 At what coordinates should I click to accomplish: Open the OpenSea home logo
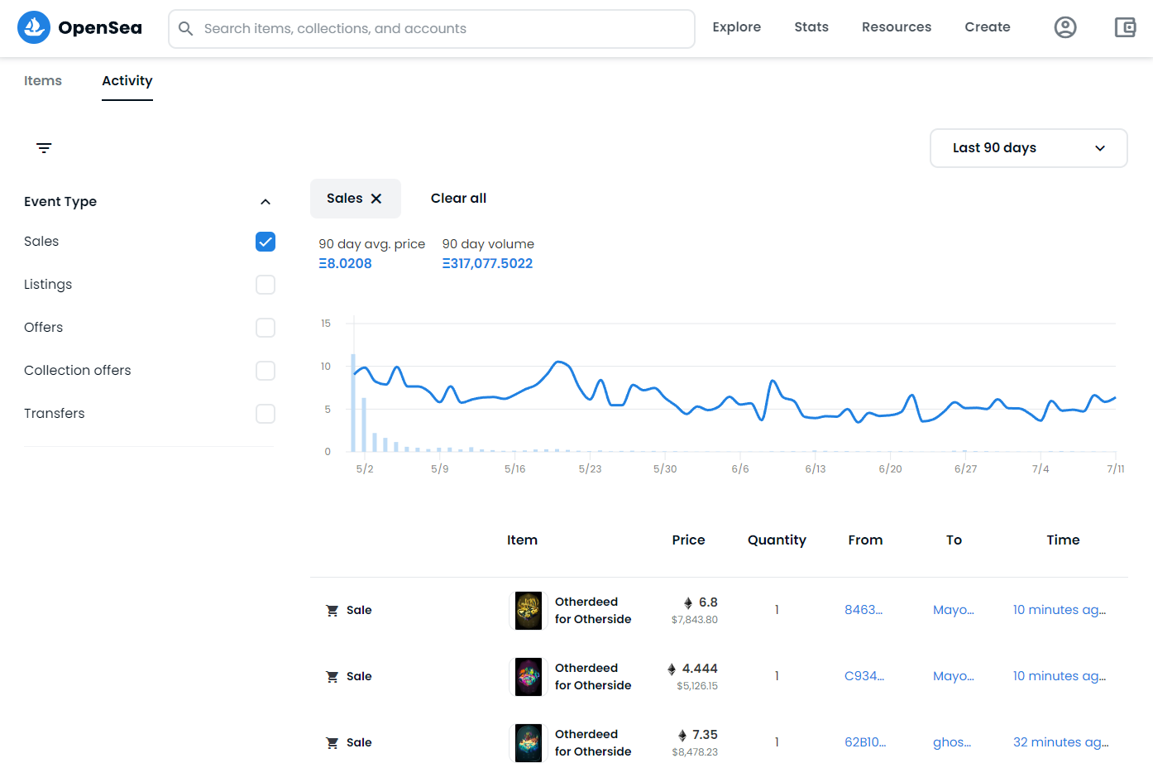[79, 28]
